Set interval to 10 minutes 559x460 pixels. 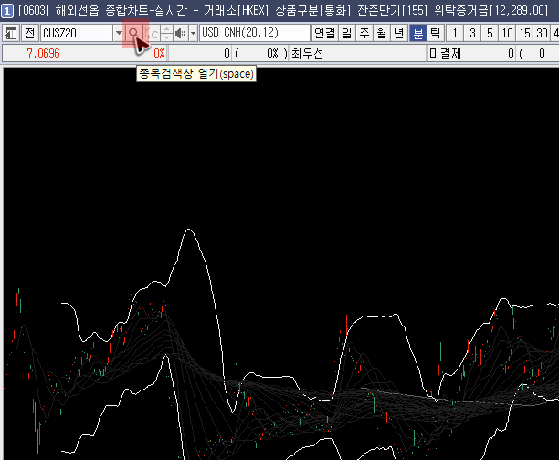pyautogui.click(x=507, y=34)
